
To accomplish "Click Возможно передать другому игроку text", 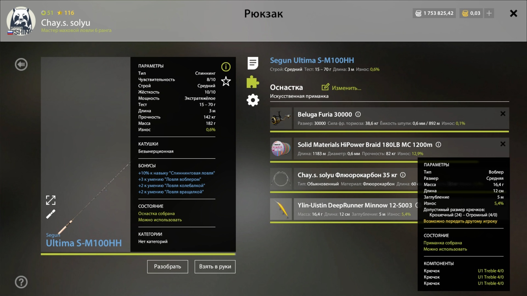I will coord(460,221).
